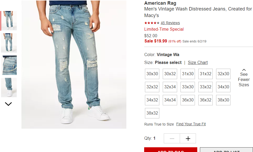Click the Add To List button
253x152 pixels.
[226, 150]
